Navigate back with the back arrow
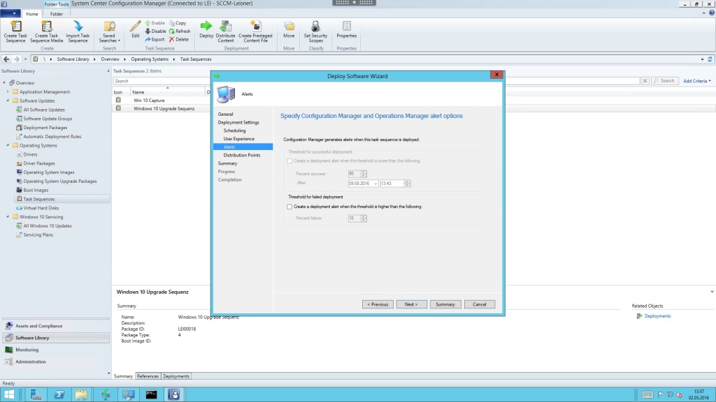 pyautogui.click(x=6, y=59)
